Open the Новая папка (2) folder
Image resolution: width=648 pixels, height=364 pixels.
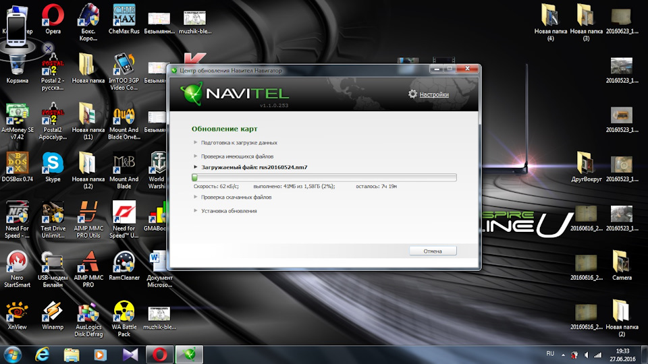coord(622,319)
